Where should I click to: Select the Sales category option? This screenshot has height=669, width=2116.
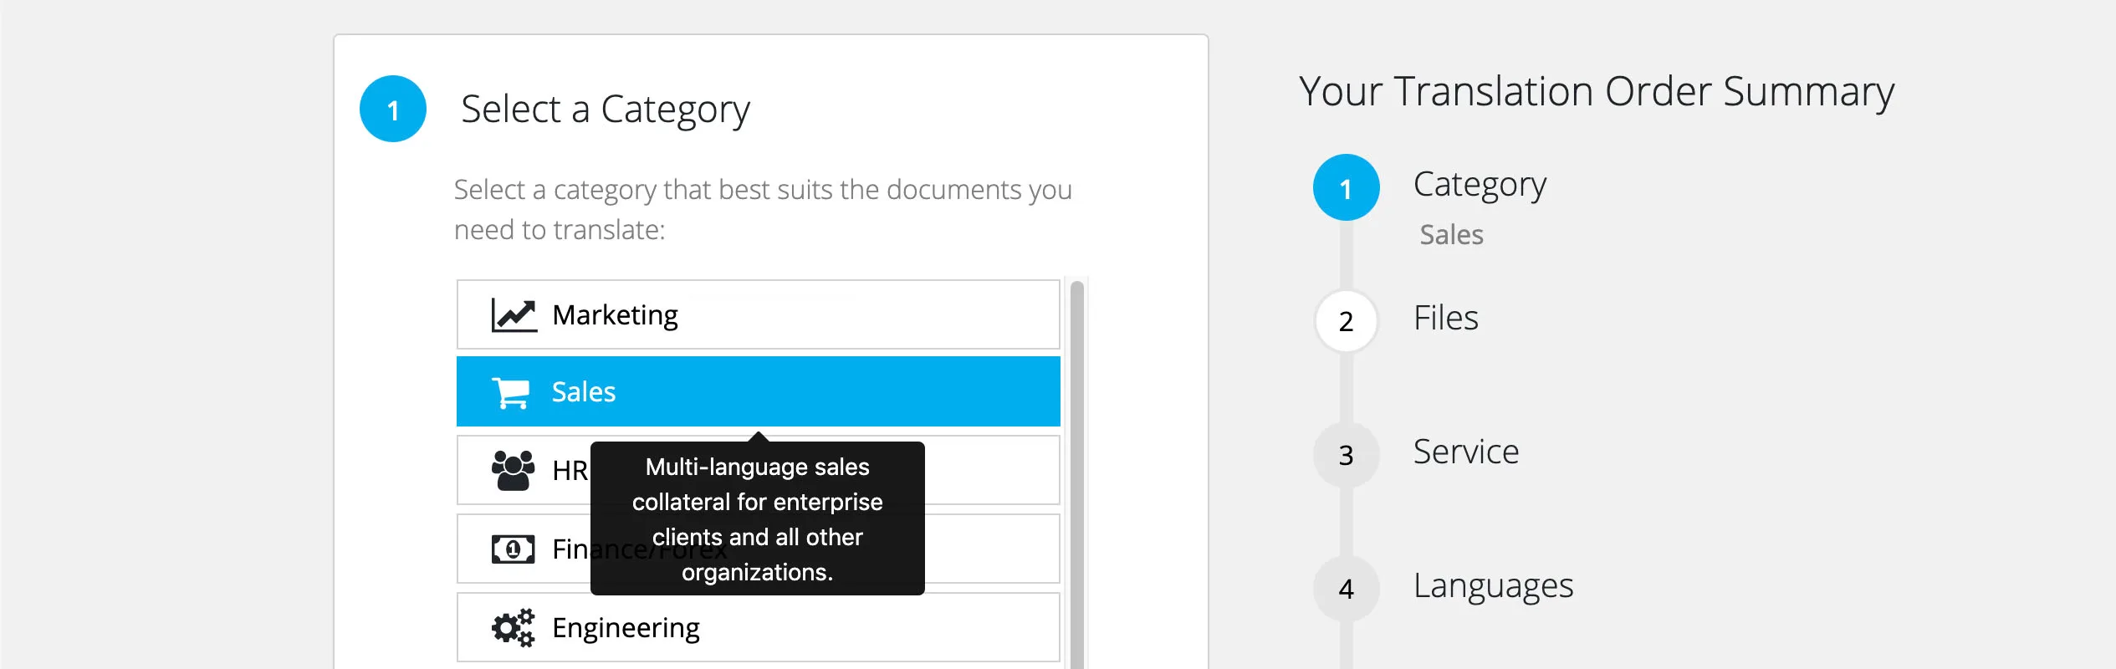pyautogui.click(x=758, y=392)
